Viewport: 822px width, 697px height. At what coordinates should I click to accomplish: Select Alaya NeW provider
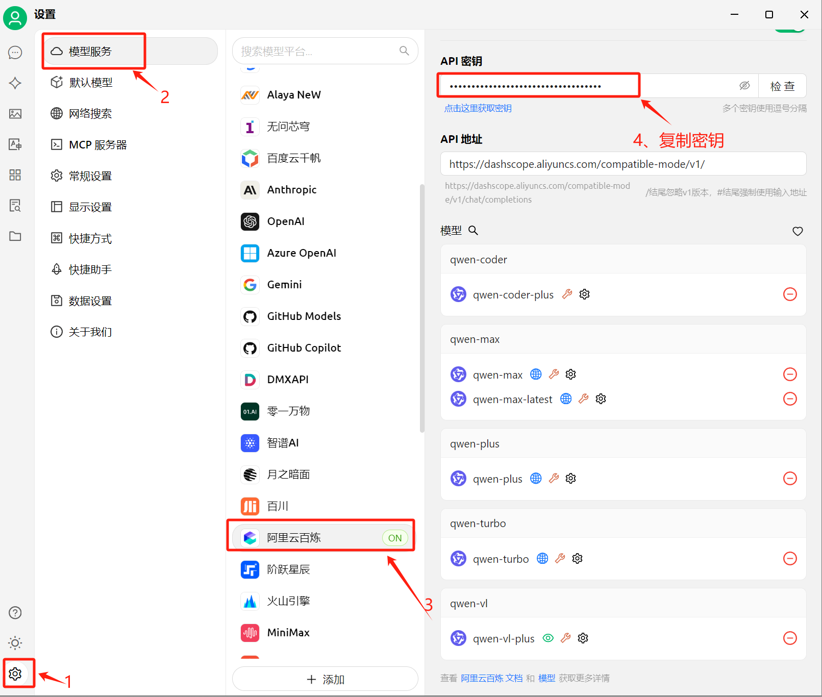325,95
